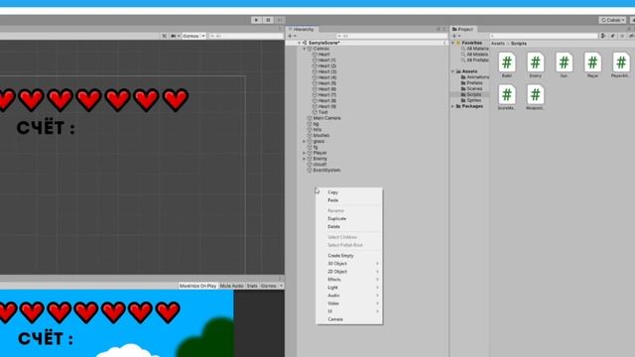Open the Project plus create dropdown
The height and width of the screenshot is (357, 635).
456,36
